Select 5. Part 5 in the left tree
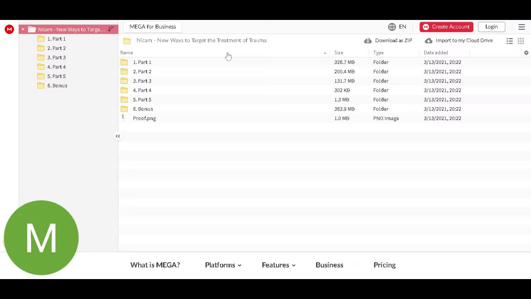The height and width of the screenshot is (299, 531). coord(56,76)
